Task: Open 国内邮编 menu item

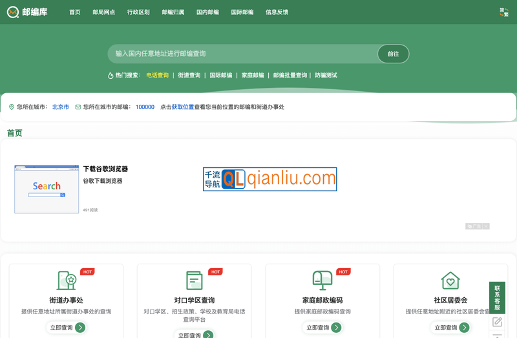Action: [x=207, y=12]
